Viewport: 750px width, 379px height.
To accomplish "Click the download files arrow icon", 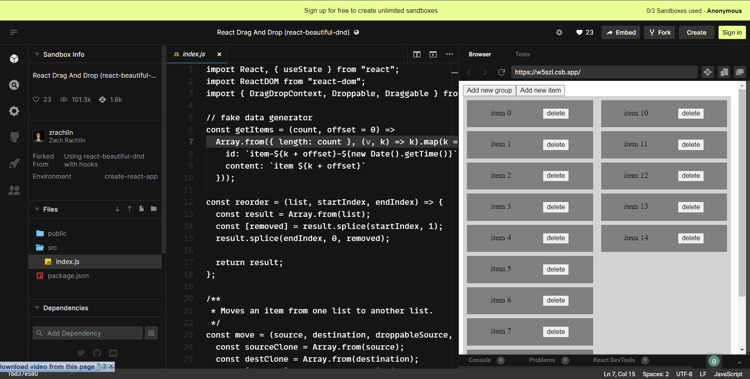I will point(117,209).
